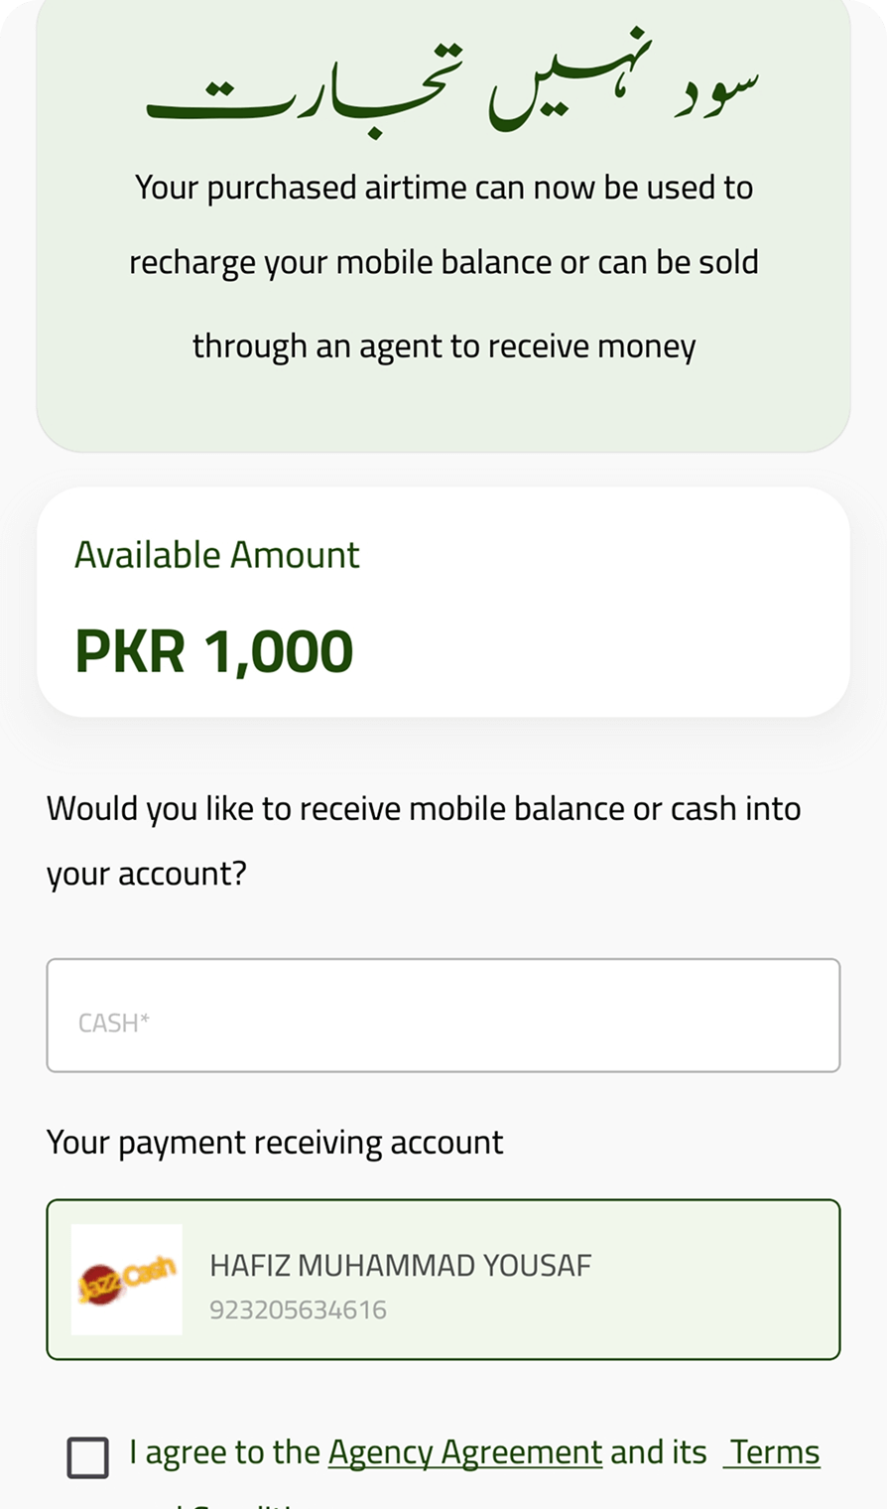Click the 'Would you like to receive' question
Image resolution: width=887 pixels, height=1509 pixels.
click(424, 809)
